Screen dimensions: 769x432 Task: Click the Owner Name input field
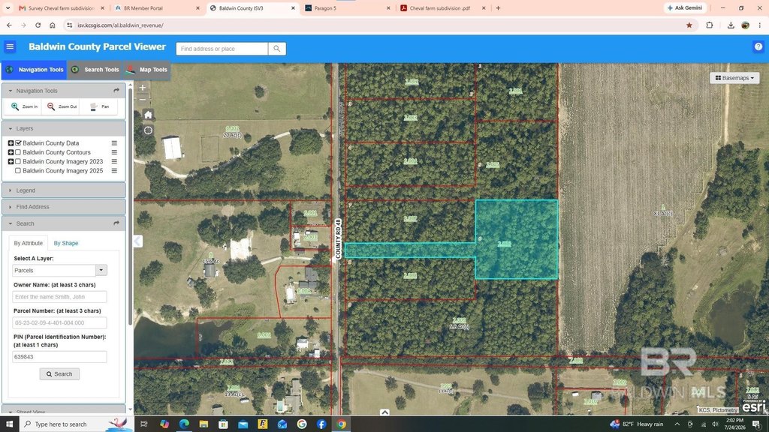(59, 297)
